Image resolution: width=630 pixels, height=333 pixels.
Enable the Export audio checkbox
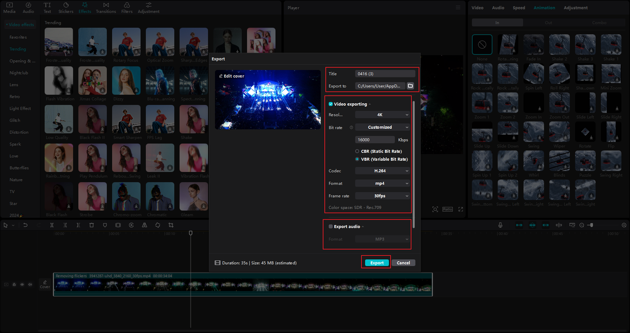coord(331,227)
